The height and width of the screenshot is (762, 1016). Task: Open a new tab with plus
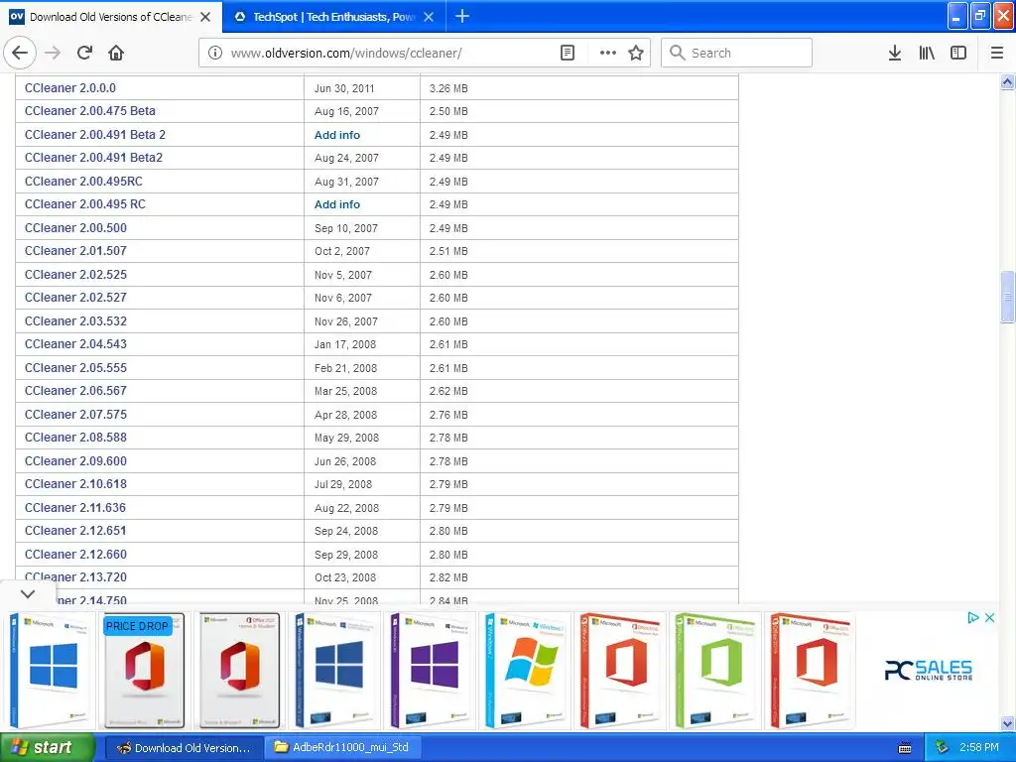[462, 16]
